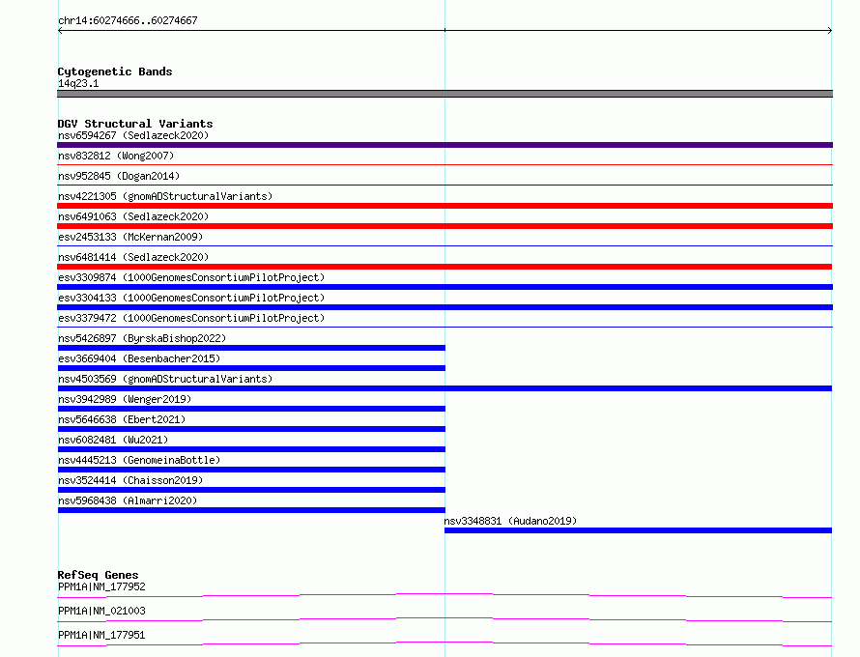Open variant nsv5646638 (Ebert2021) label
The height and width of the screenshot is (657, 860).
point(122,419)
